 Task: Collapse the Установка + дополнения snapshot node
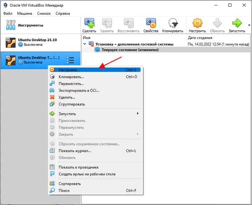click(x=85, y=44)
